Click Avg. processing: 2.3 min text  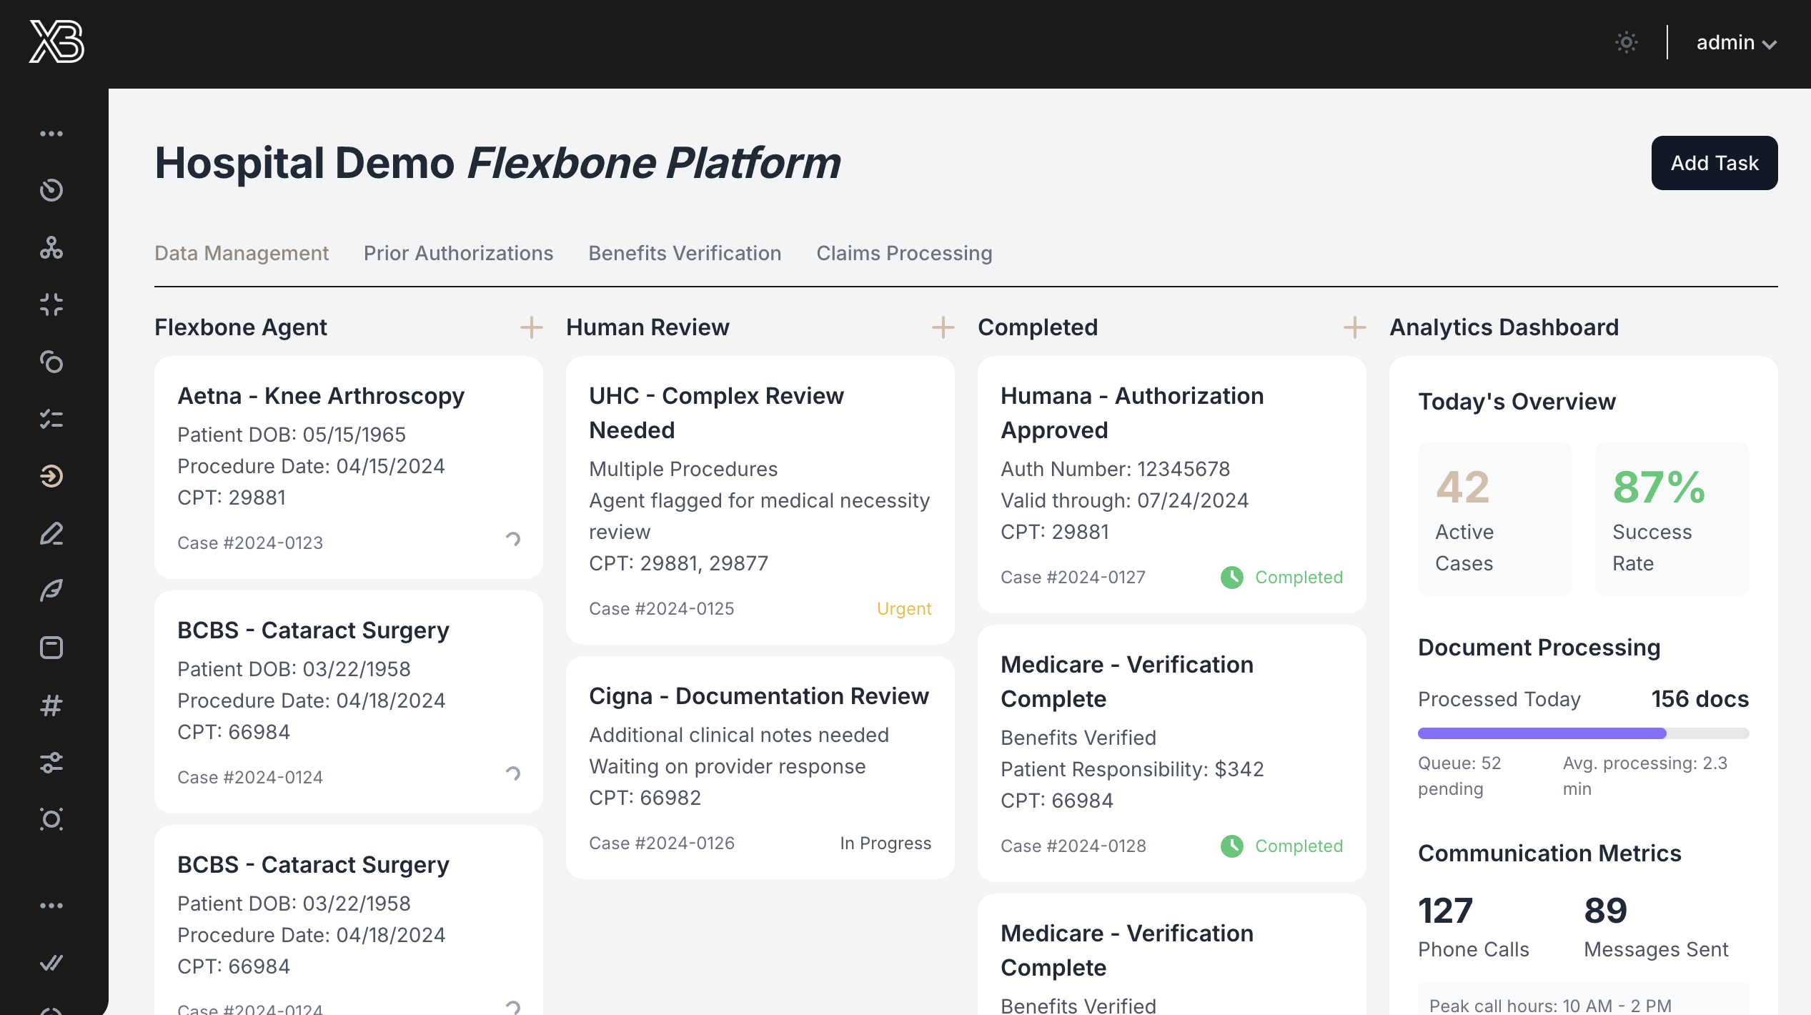pyautogui.click(x=1645, y=776)
